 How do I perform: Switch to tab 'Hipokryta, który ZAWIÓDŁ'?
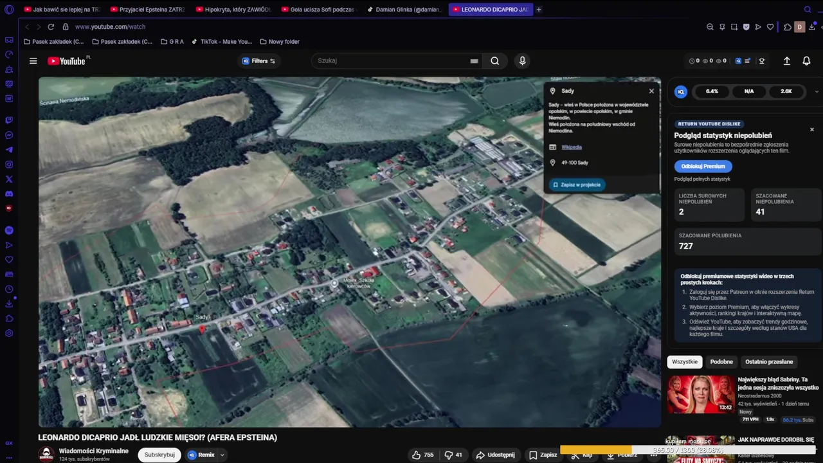(x=233, y=10)
